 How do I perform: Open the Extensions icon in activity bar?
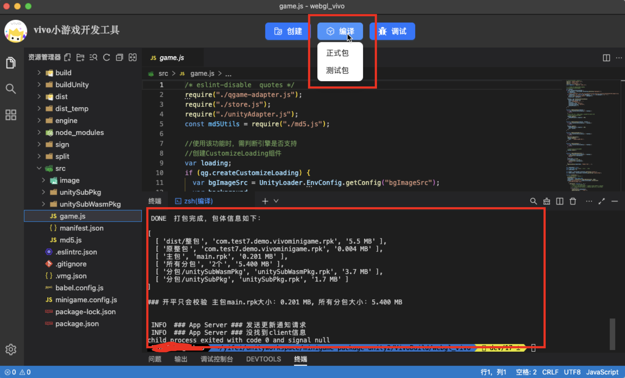click(x=11, y=115)
